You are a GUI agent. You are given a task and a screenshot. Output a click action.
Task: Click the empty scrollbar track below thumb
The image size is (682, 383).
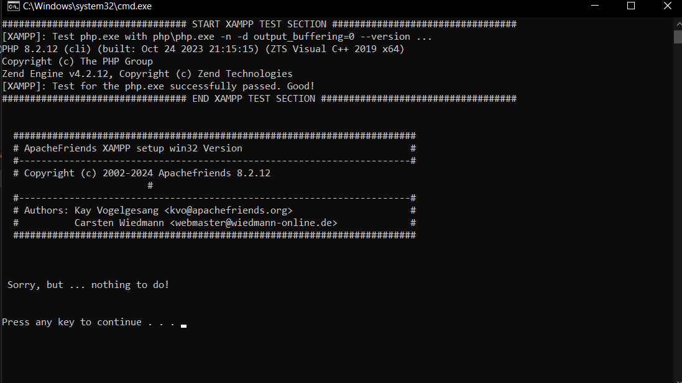coord(678,209)
